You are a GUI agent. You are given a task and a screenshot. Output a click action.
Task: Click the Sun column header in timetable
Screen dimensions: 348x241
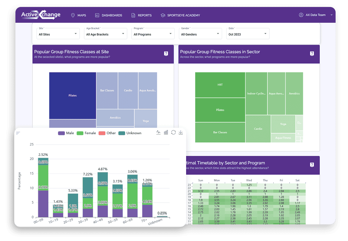coord(200,180)
